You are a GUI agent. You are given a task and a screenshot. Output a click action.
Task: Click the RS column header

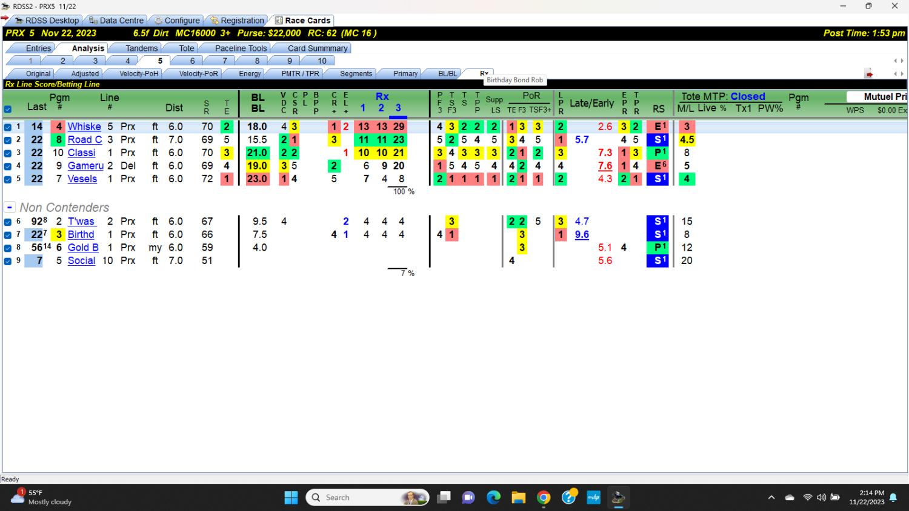point(659,109)
